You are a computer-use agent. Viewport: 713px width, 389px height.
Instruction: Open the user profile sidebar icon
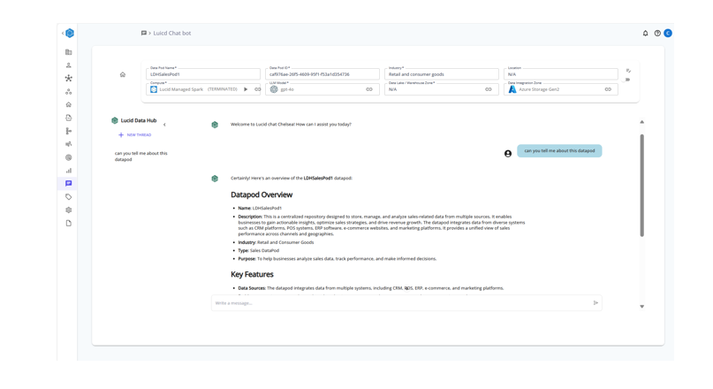tap(69, 65)
